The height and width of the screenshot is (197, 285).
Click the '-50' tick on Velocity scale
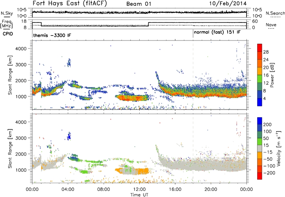pos(268,159)
